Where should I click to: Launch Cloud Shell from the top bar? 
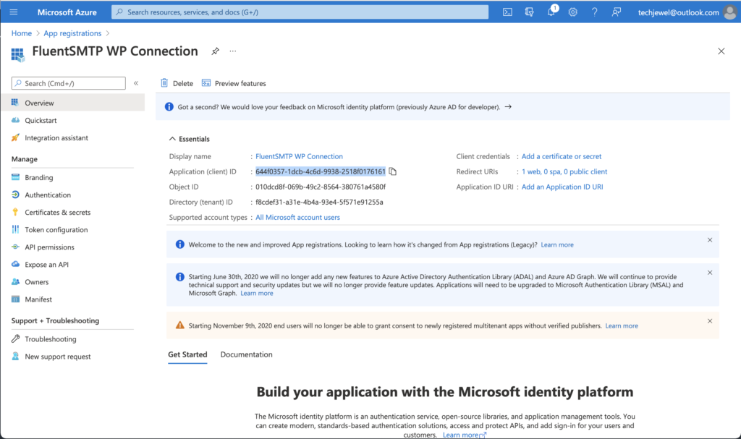click(x=507, y=12)
